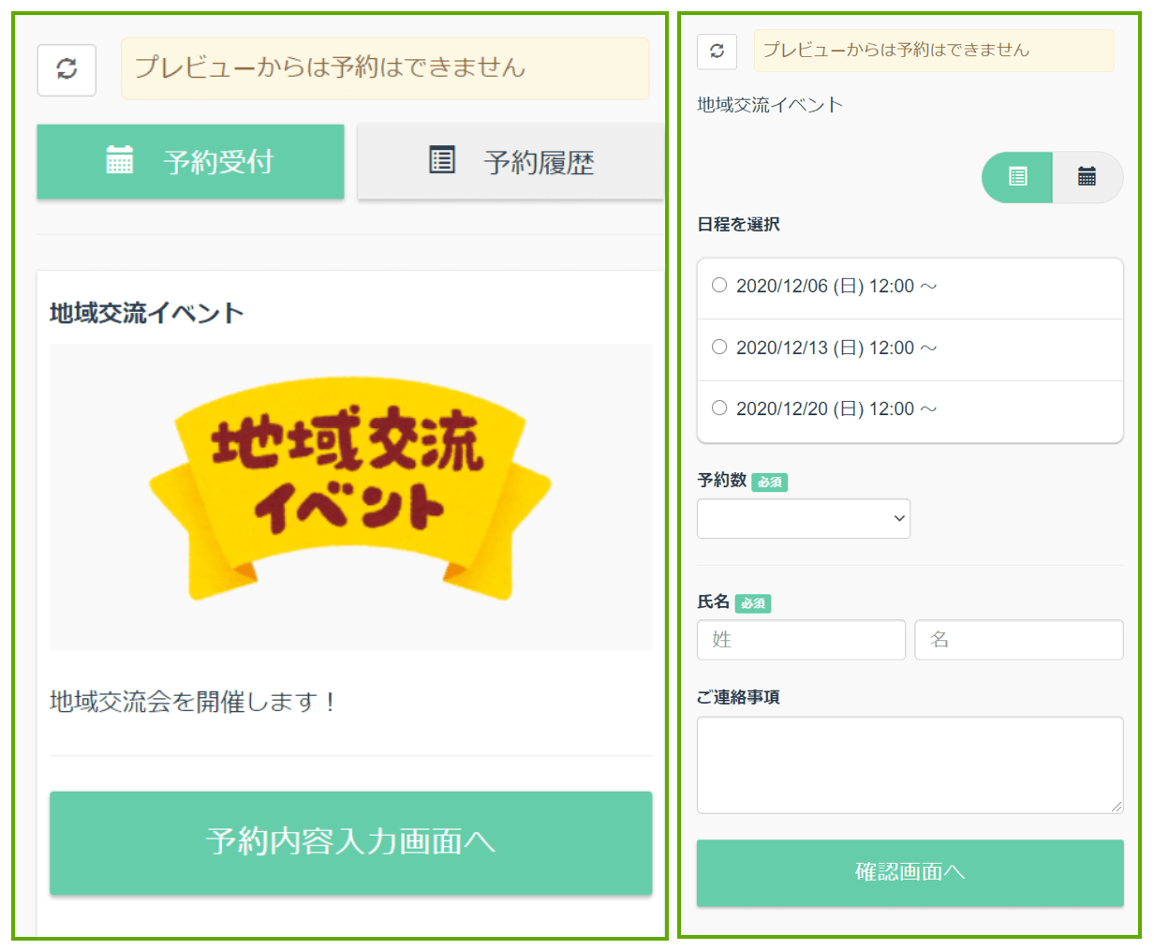Viewport: 1154px width, 950px height.
Task: Choose the 2020/12/13 (日) 12:00 radio button
Action: tap(719, 348)
